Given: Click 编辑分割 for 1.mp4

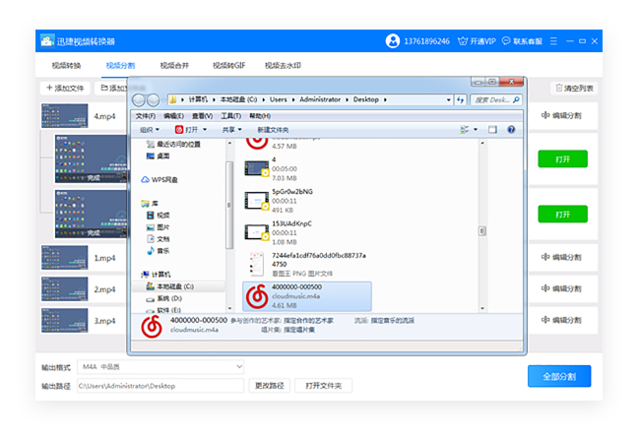Looking at the screenshot, I should 561,257.
